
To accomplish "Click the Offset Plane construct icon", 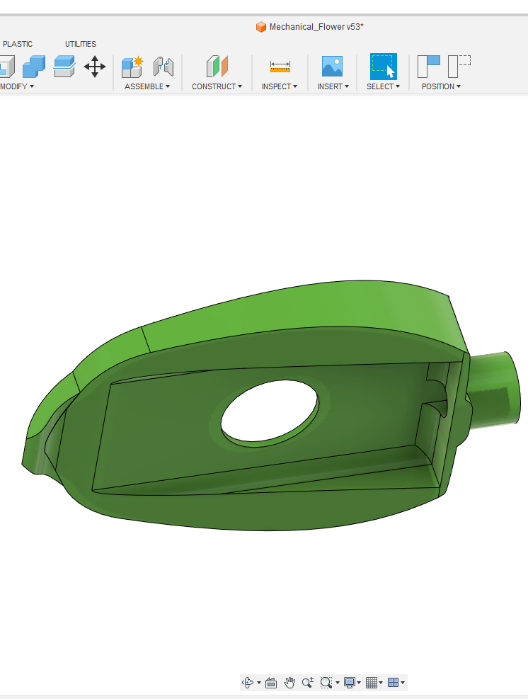I will tap(217, 67).
